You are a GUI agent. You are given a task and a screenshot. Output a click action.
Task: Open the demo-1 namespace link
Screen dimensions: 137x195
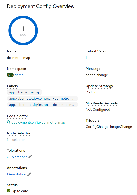(x=20, y=75)
